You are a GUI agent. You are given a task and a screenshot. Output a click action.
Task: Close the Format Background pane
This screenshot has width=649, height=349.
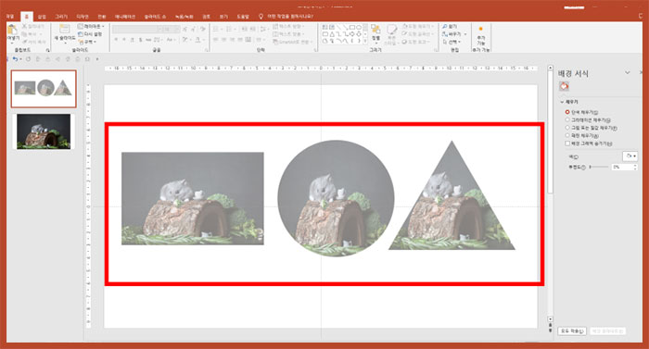pos(642,73)
